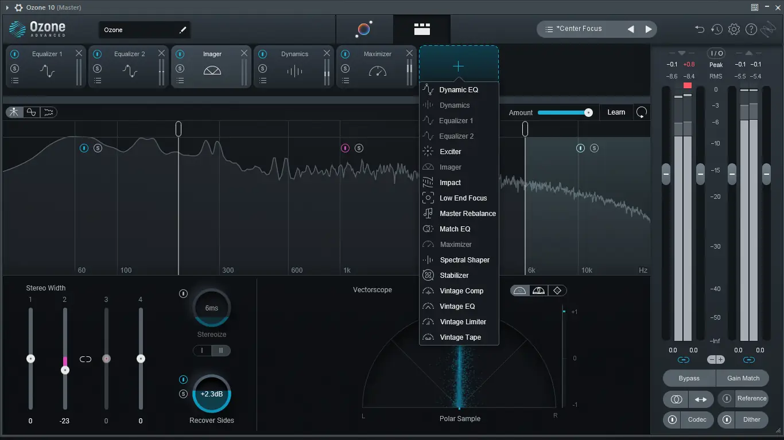Click the undo arrow icon

point(700,29)
